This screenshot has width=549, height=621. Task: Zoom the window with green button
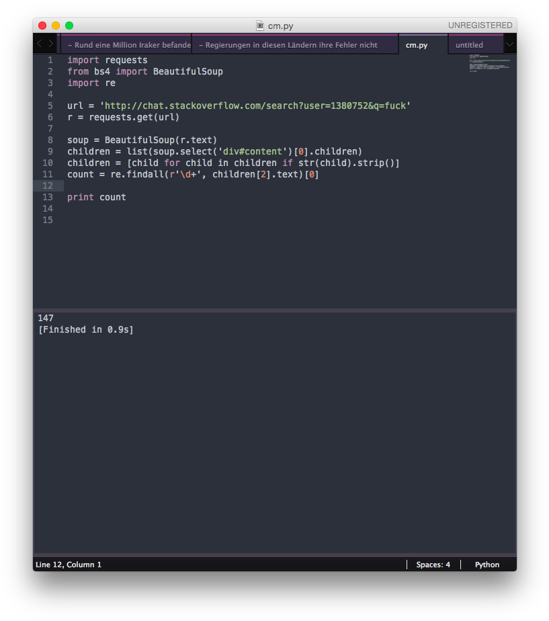click(69, 26)
